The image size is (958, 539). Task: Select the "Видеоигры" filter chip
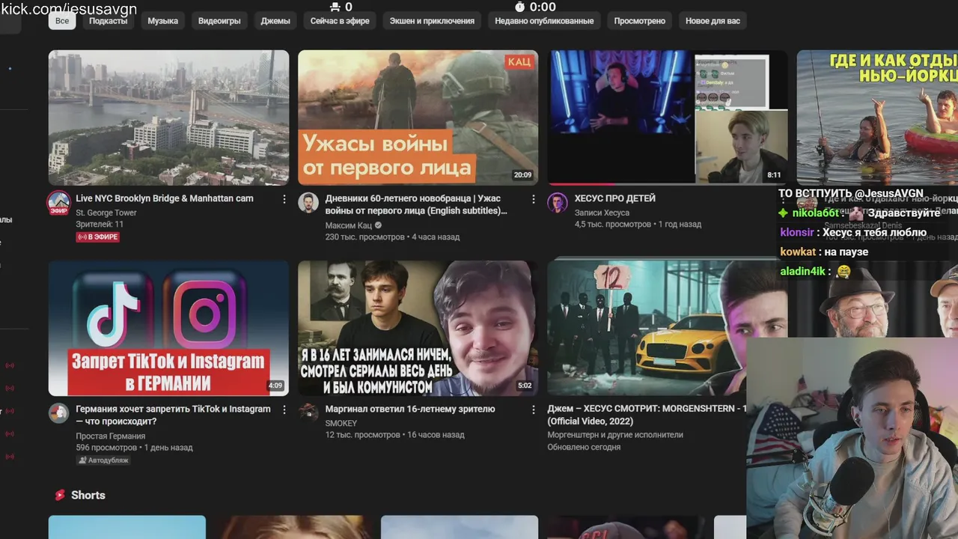pyautogui.click(x=219, y=21)
